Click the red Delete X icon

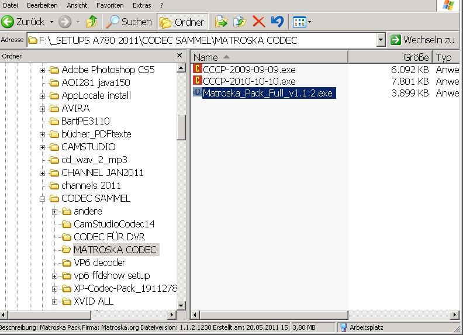tap(258, 22)
